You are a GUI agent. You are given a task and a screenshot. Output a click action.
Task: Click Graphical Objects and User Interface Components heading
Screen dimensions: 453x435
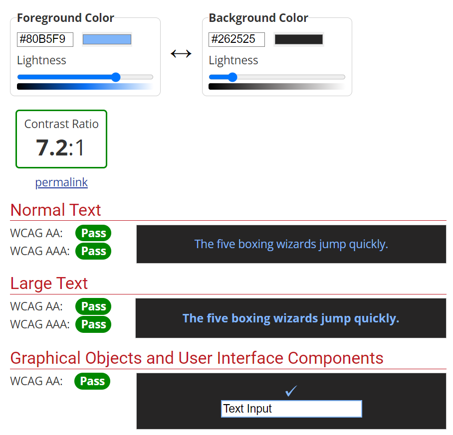(x=197, y=358)
